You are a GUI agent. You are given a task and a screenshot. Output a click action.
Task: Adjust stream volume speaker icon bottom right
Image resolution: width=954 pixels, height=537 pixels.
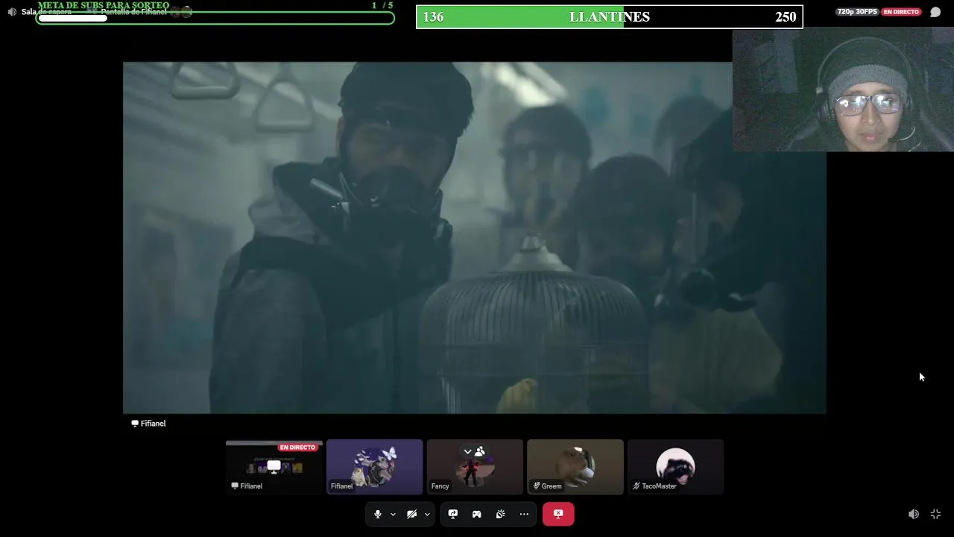tap(914, 514)
